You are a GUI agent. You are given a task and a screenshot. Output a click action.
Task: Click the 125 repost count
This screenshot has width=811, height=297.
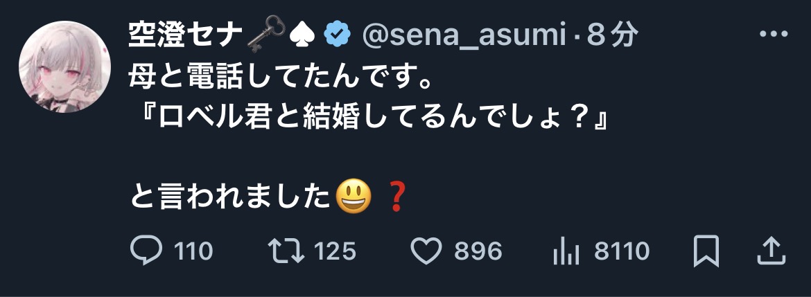[x=335, y=251]
